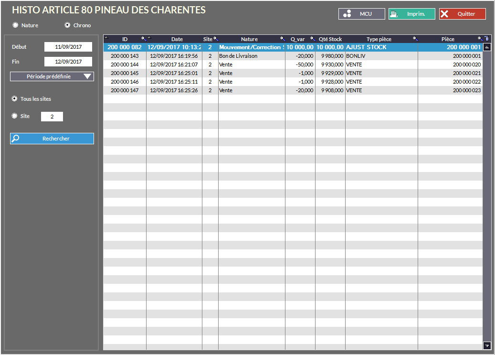495x355 pixels.
Task: Sort by the Qté Stock column header
Action: click(330, 39)
